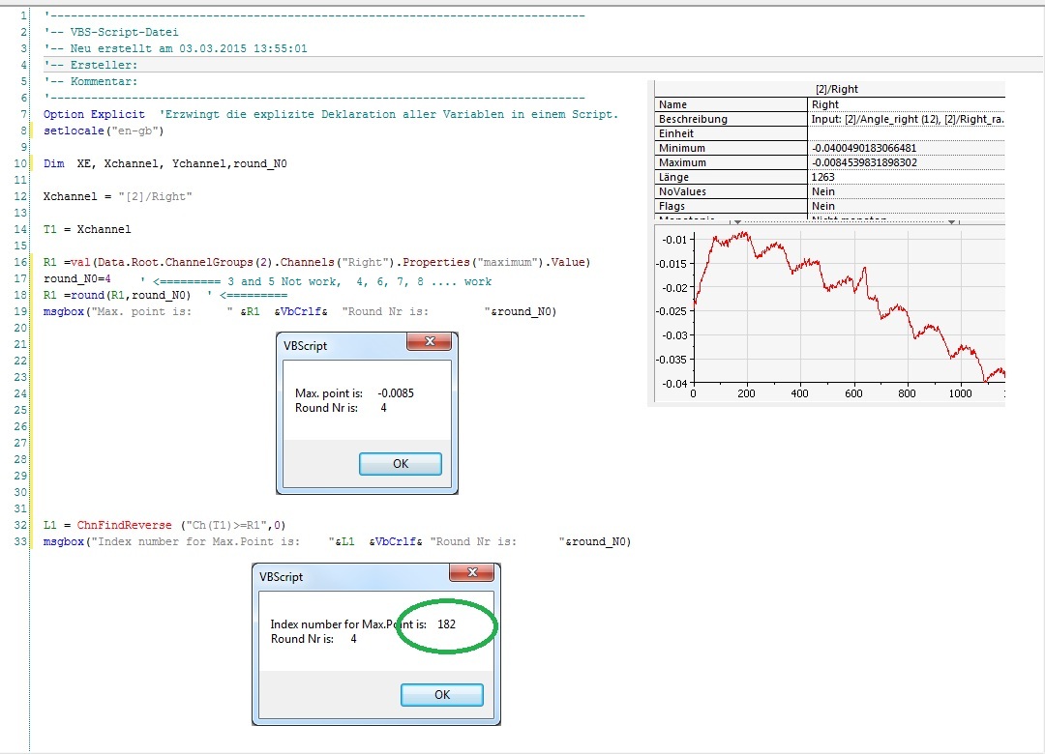Screen dimensions: 1045x754
Task: Select the Minimum property label
Action: pyautogui.click(x=731, y=148)
